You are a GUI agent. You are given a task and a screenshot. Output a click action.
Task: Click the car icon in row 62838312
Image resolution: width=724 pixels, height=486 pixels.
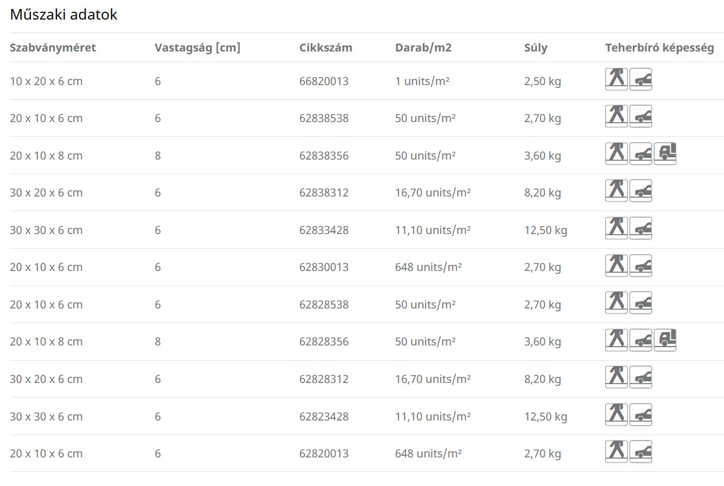[x=641, y=191]
